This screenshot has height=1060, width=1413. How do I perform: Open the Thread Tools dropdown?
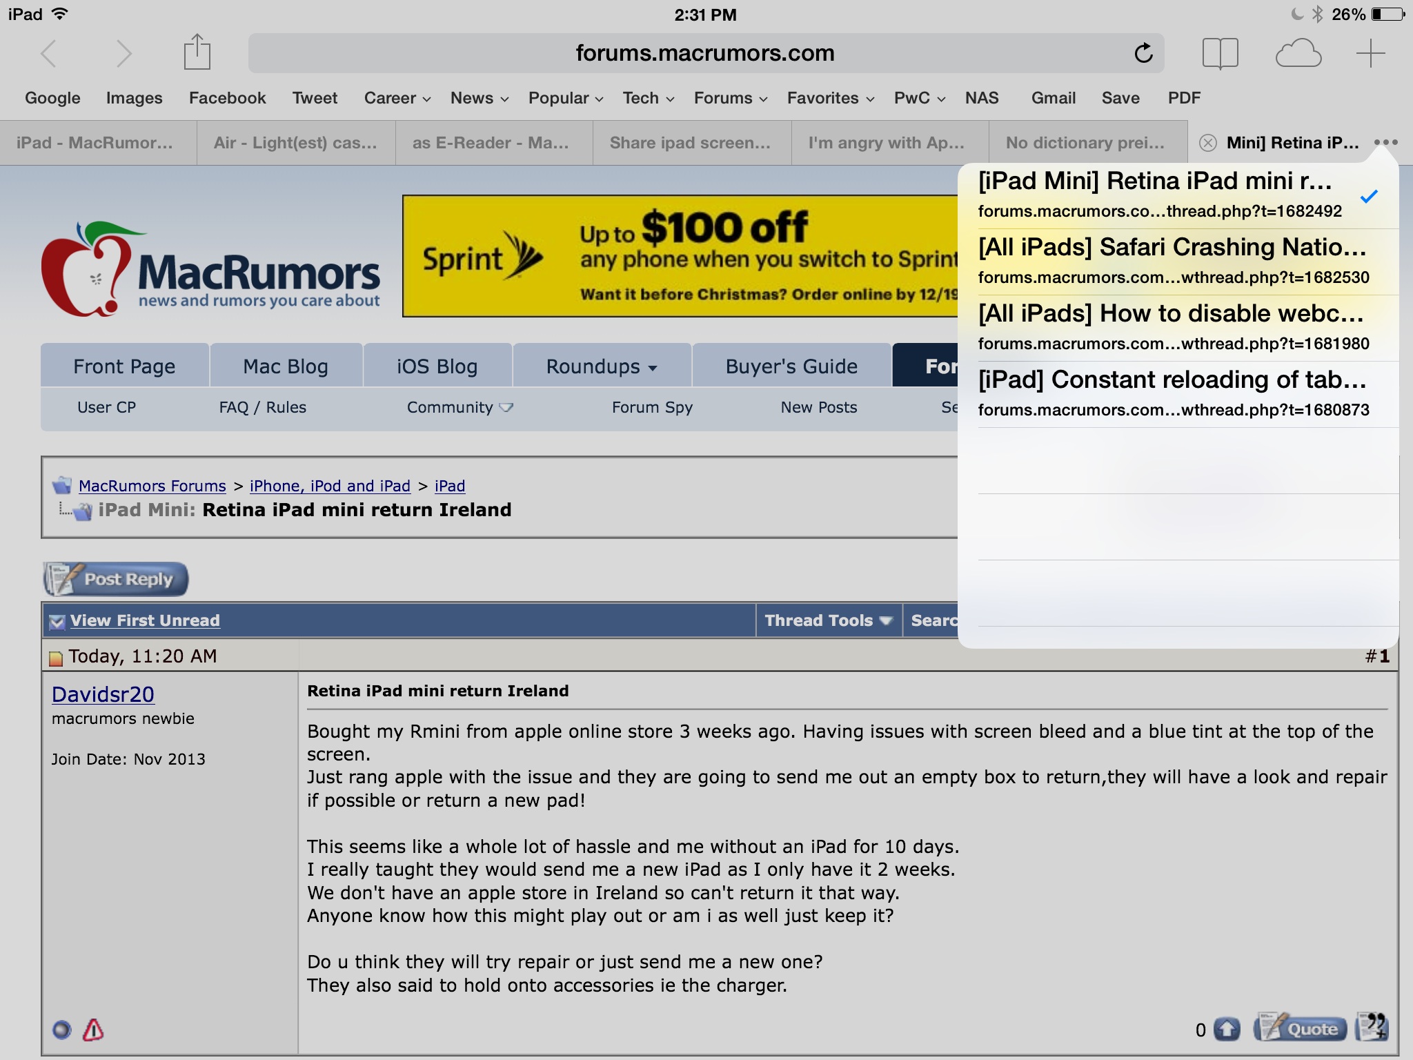(829, 620)
